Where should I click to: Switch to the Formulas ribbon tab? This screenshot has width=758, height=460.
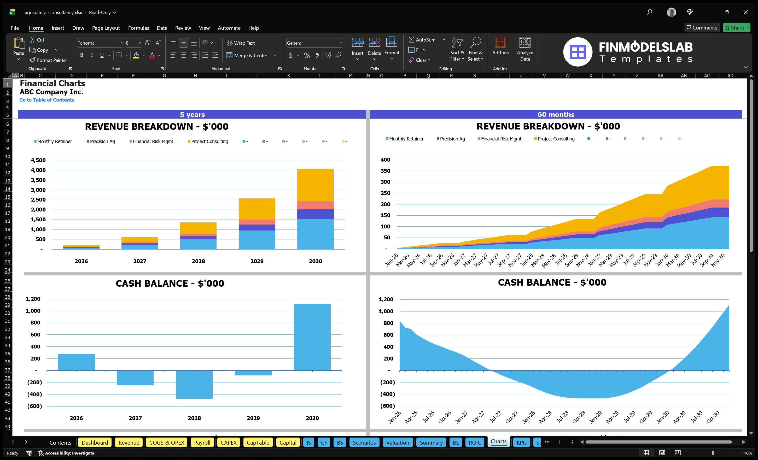[138, 28]
